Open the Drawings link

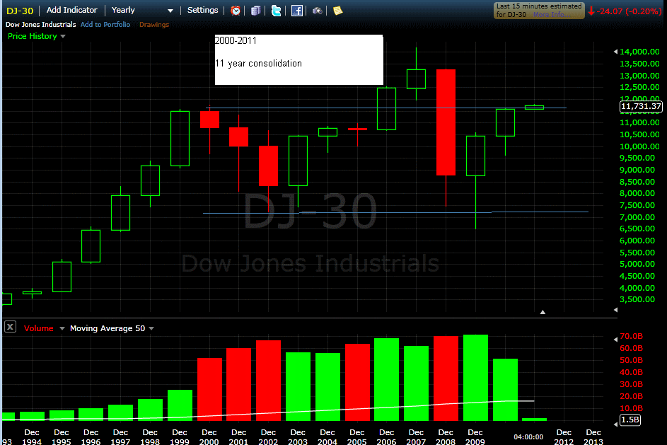[x=154, y=25]
